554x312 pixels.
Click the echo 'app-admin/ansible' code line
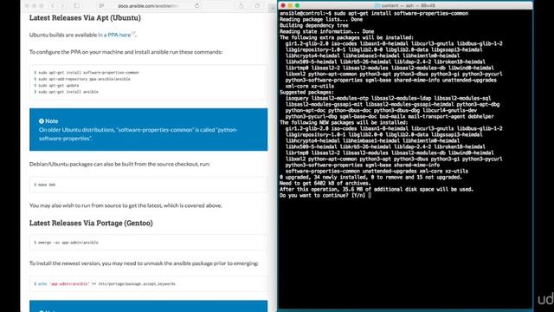click(105, 283)
